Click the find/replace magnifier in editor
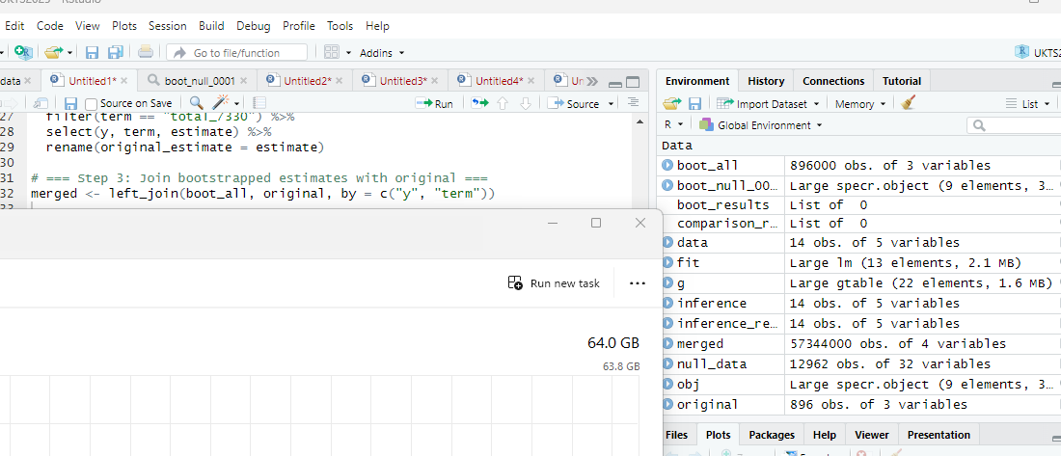This screenshot has width=1061, height=456. [196, 103]
